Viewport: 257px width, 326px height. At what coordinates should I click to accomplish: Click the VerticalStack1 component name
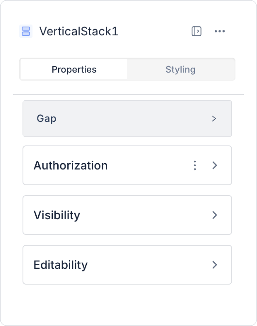pyautogui.click(x=79, y=31)
